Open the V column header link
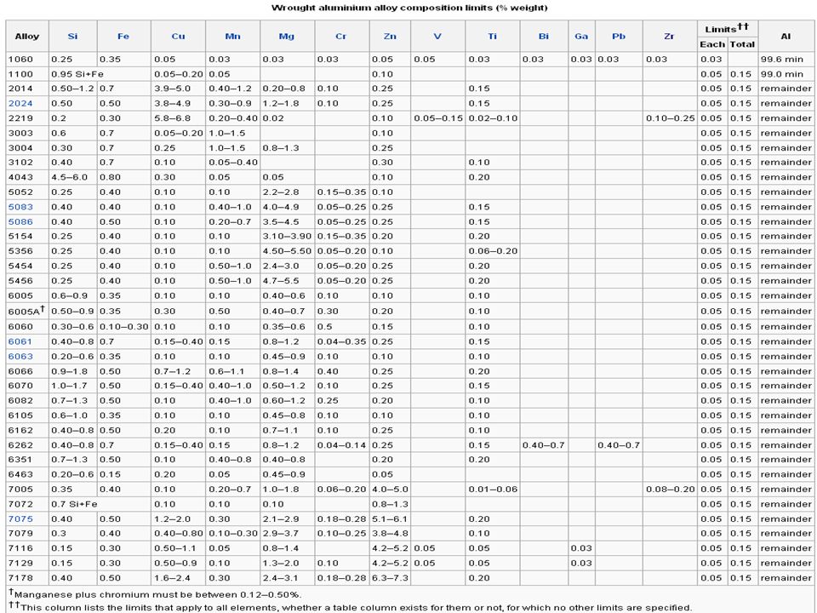This screenshot has width=817, height=613. point(437,36)
